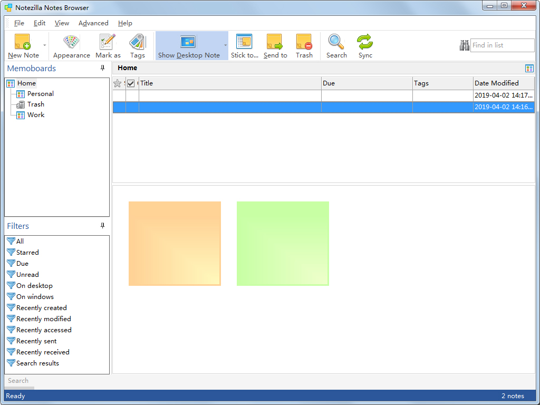Viewport: 540px width, 405px height.
Task: Open the View menu
Action: tap(62, 23)
